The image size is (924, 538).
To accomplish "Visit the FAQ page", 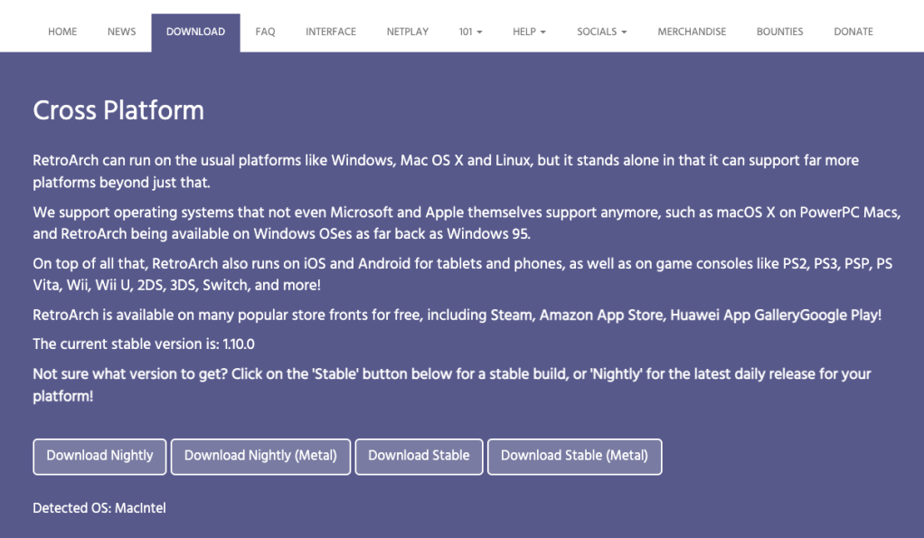I will [x=265, y=32].
